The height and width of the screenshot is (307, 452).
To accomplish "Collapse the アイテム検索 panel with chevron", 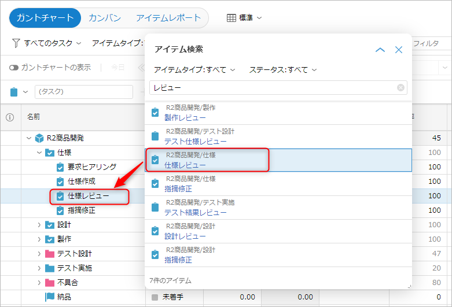I will (x=380, y=50).
